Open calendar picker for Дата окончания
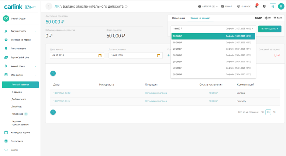Image resolution: width=286 pixels, height=156 pixels. pos(159,56)
